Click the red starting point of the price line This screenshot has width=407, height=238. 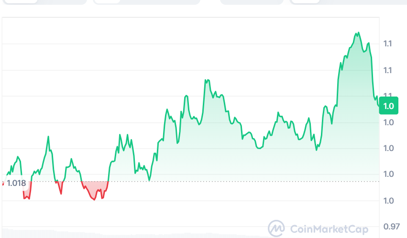(x=3, y=184)
